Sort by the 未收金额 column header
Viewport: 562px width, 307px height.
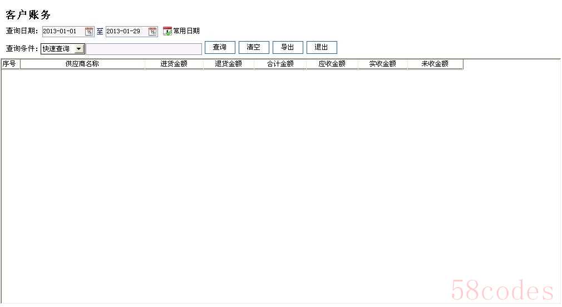[435, 64]
